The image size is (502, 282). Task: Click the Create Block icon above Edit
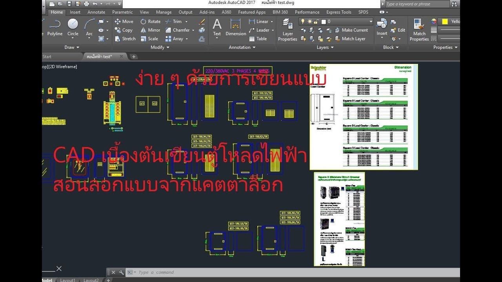pos(394,22)
